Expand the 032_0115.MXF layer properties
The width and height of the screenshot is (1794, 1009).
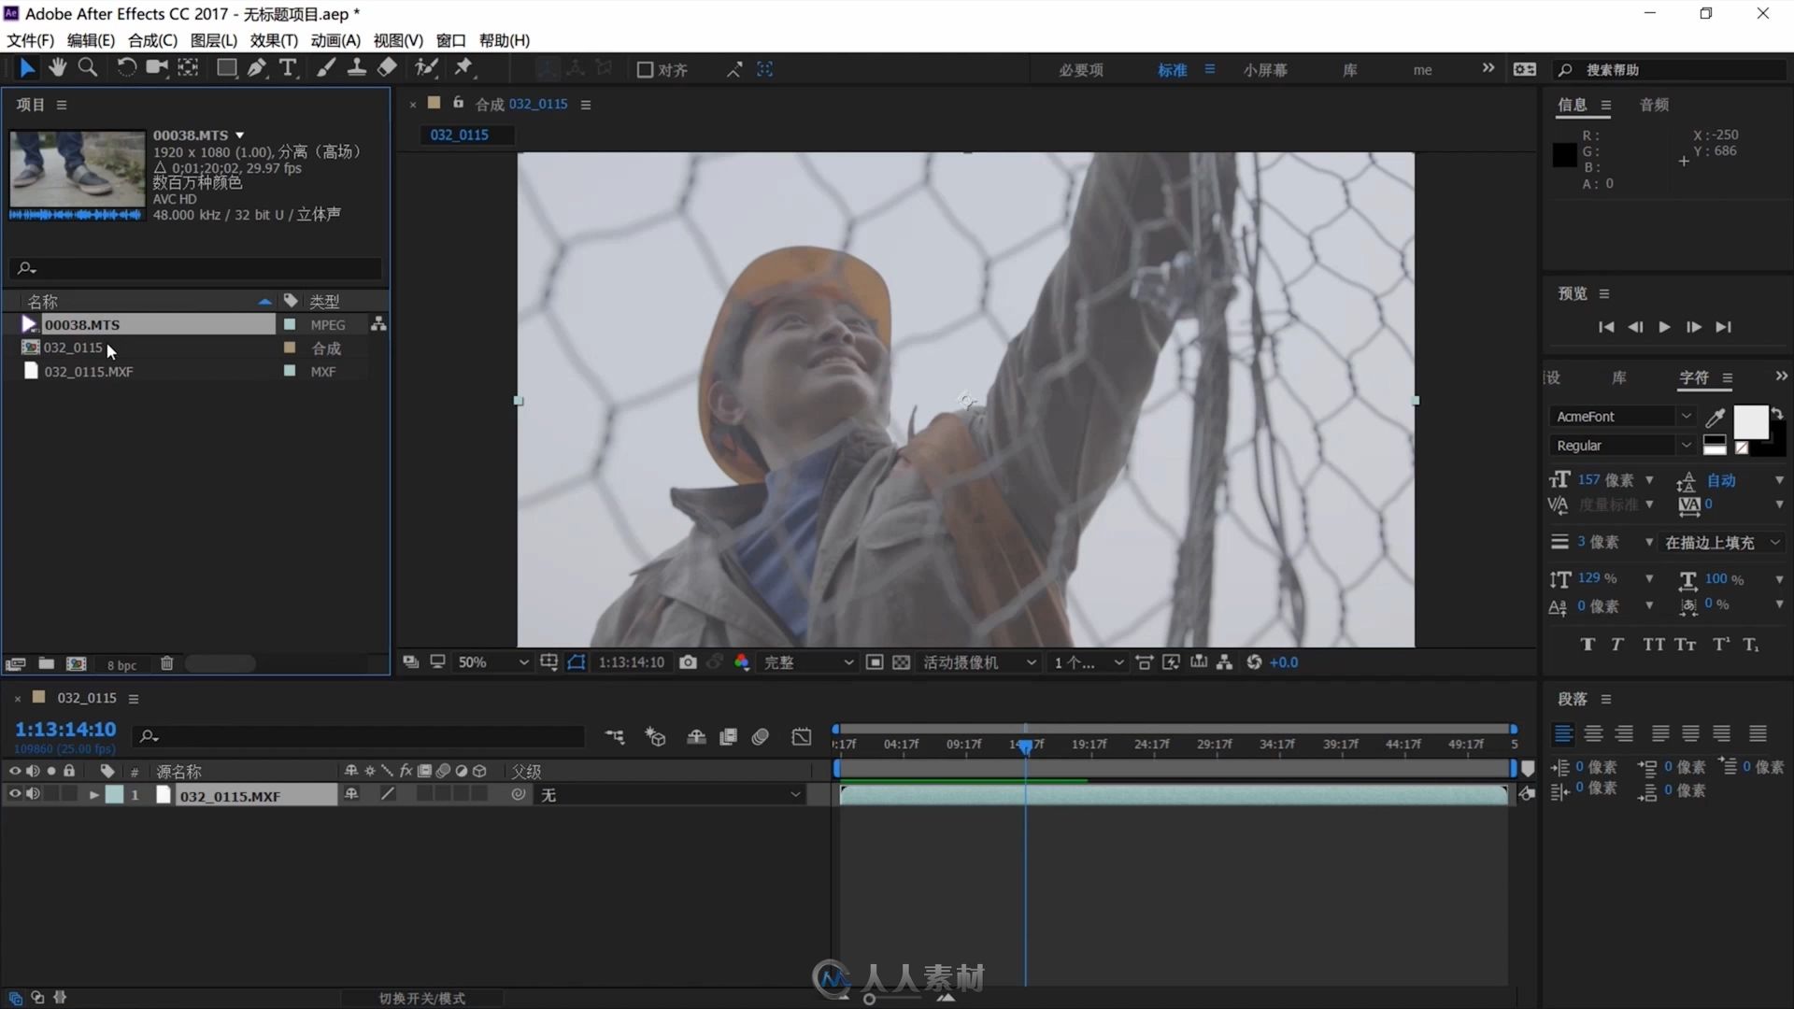coord(93,795)
